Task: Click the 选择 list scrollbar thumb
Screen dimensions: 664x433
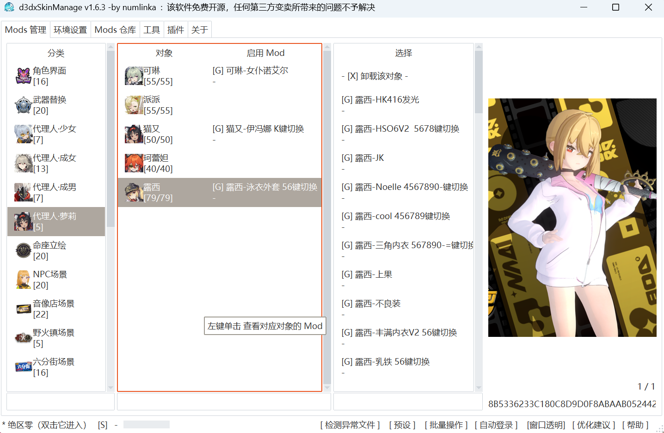Action: 479,82
